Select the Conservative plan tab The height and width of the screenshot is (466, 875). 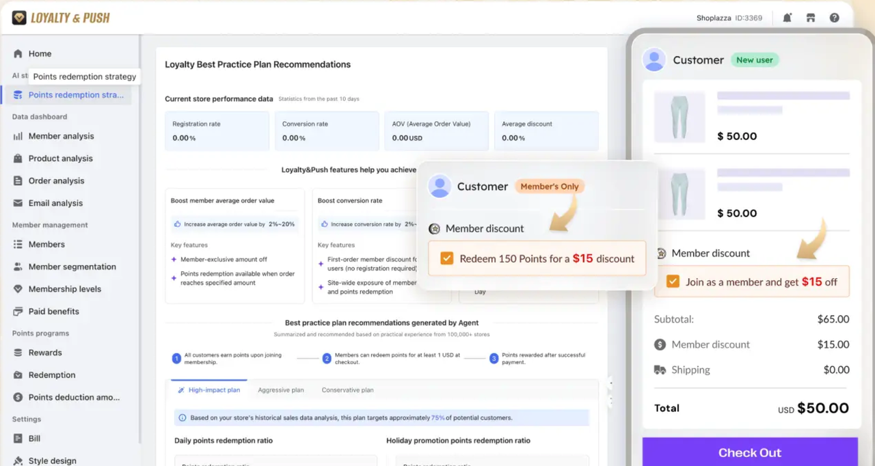coord(347,390)
